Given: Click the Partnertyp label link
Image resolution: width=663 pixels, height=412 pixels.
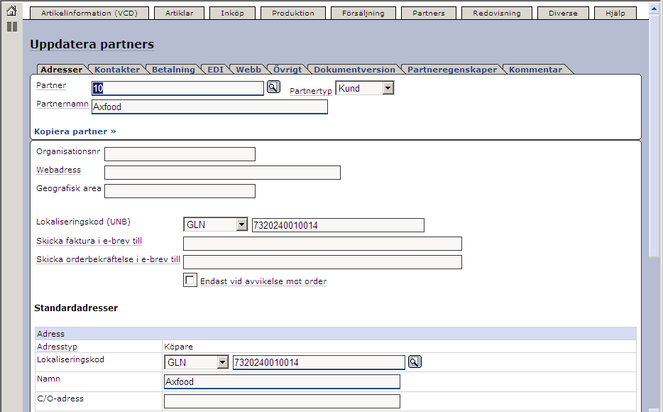Looking at the screenshot, I should 311,91.
